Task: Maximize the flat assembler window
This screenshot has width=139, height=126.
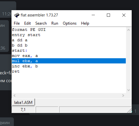Action: [108, 15]
